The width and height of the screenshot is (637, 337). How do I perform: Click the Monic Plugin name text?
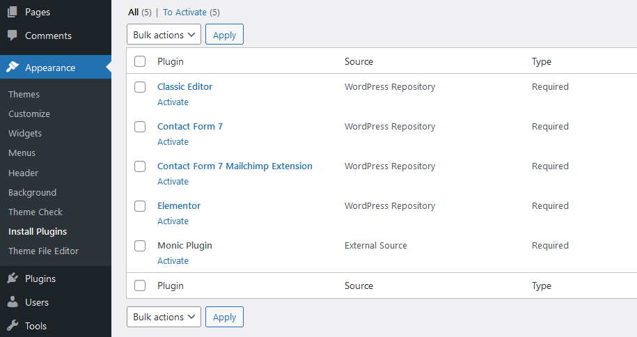point(185,246)
